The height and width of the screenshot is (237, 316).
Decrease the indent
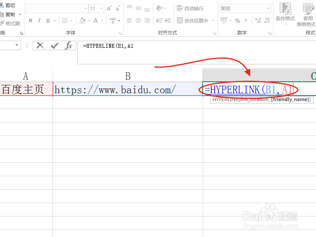point(159,21)
